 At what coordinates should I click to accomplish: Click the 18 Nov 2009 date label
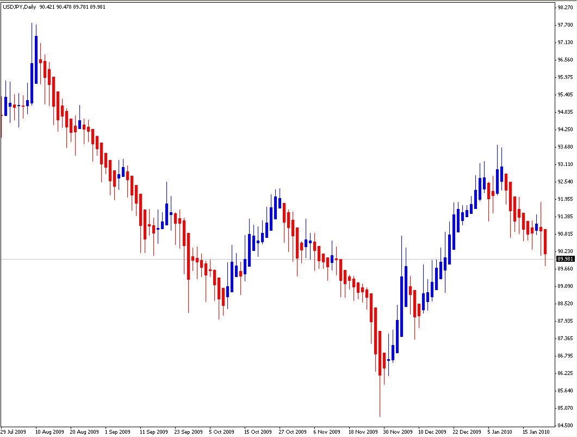[363, 432]
